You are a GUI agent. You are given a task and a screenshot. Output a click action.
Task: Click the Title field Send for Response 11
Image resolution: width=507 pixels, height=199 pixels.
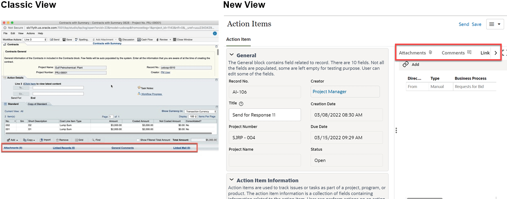tap(265, 115)
